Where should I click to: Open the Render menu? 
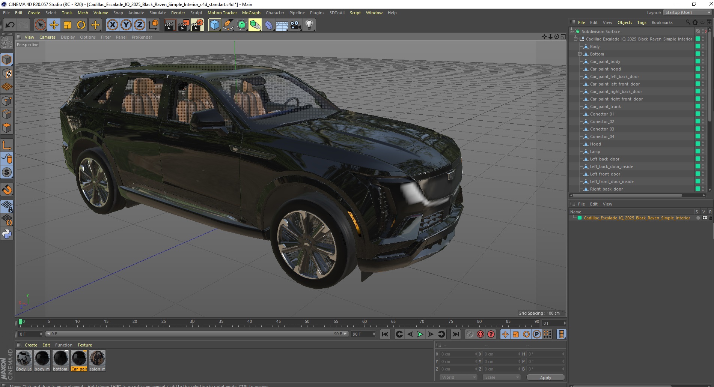coord(178,13)
